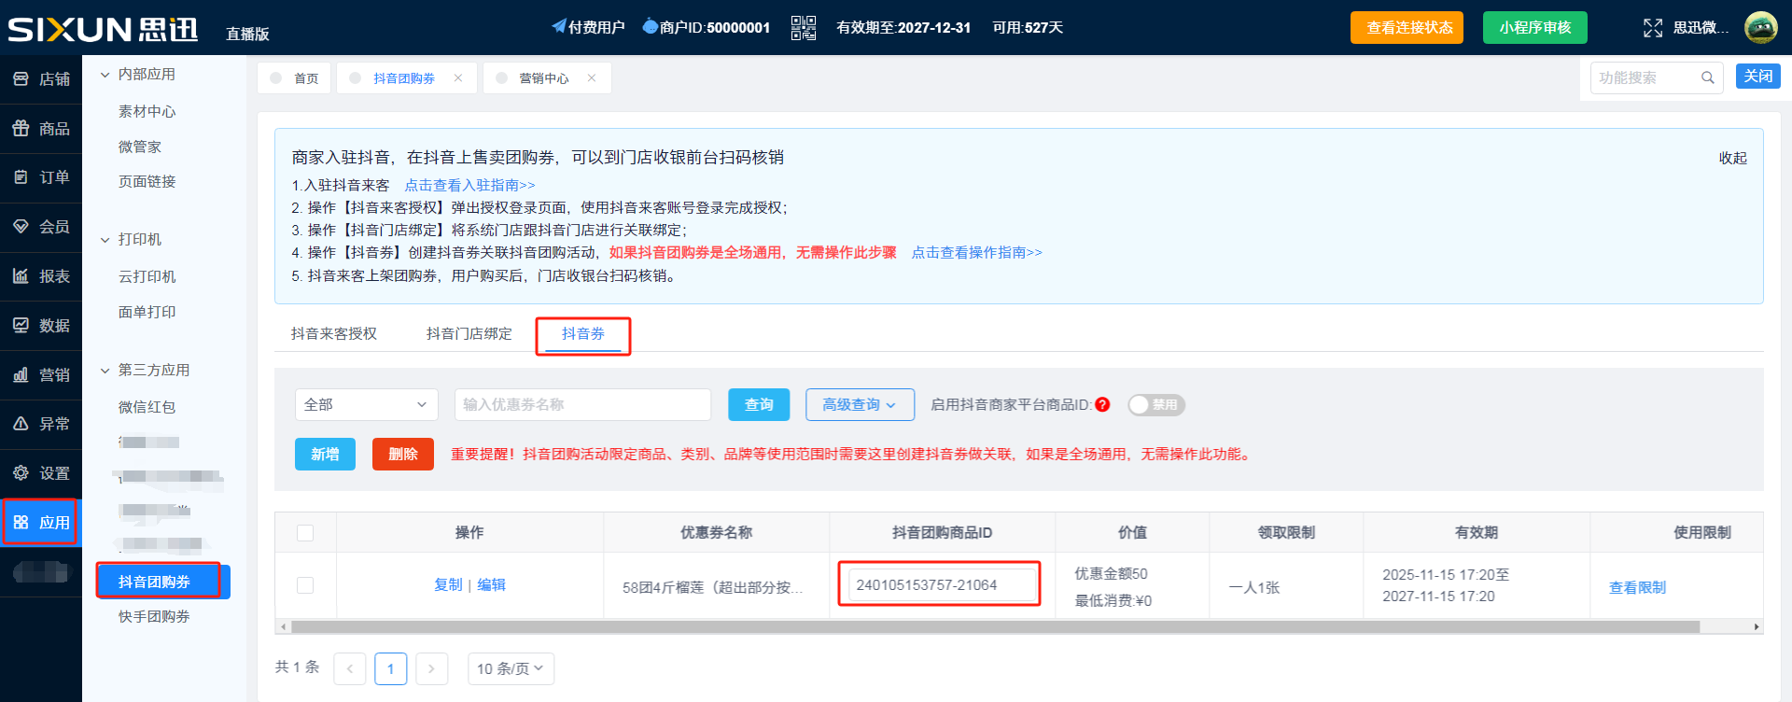1792x702 pixels.
Task: Click 查看限制 in the coupon row
Action: (1638, 588)
